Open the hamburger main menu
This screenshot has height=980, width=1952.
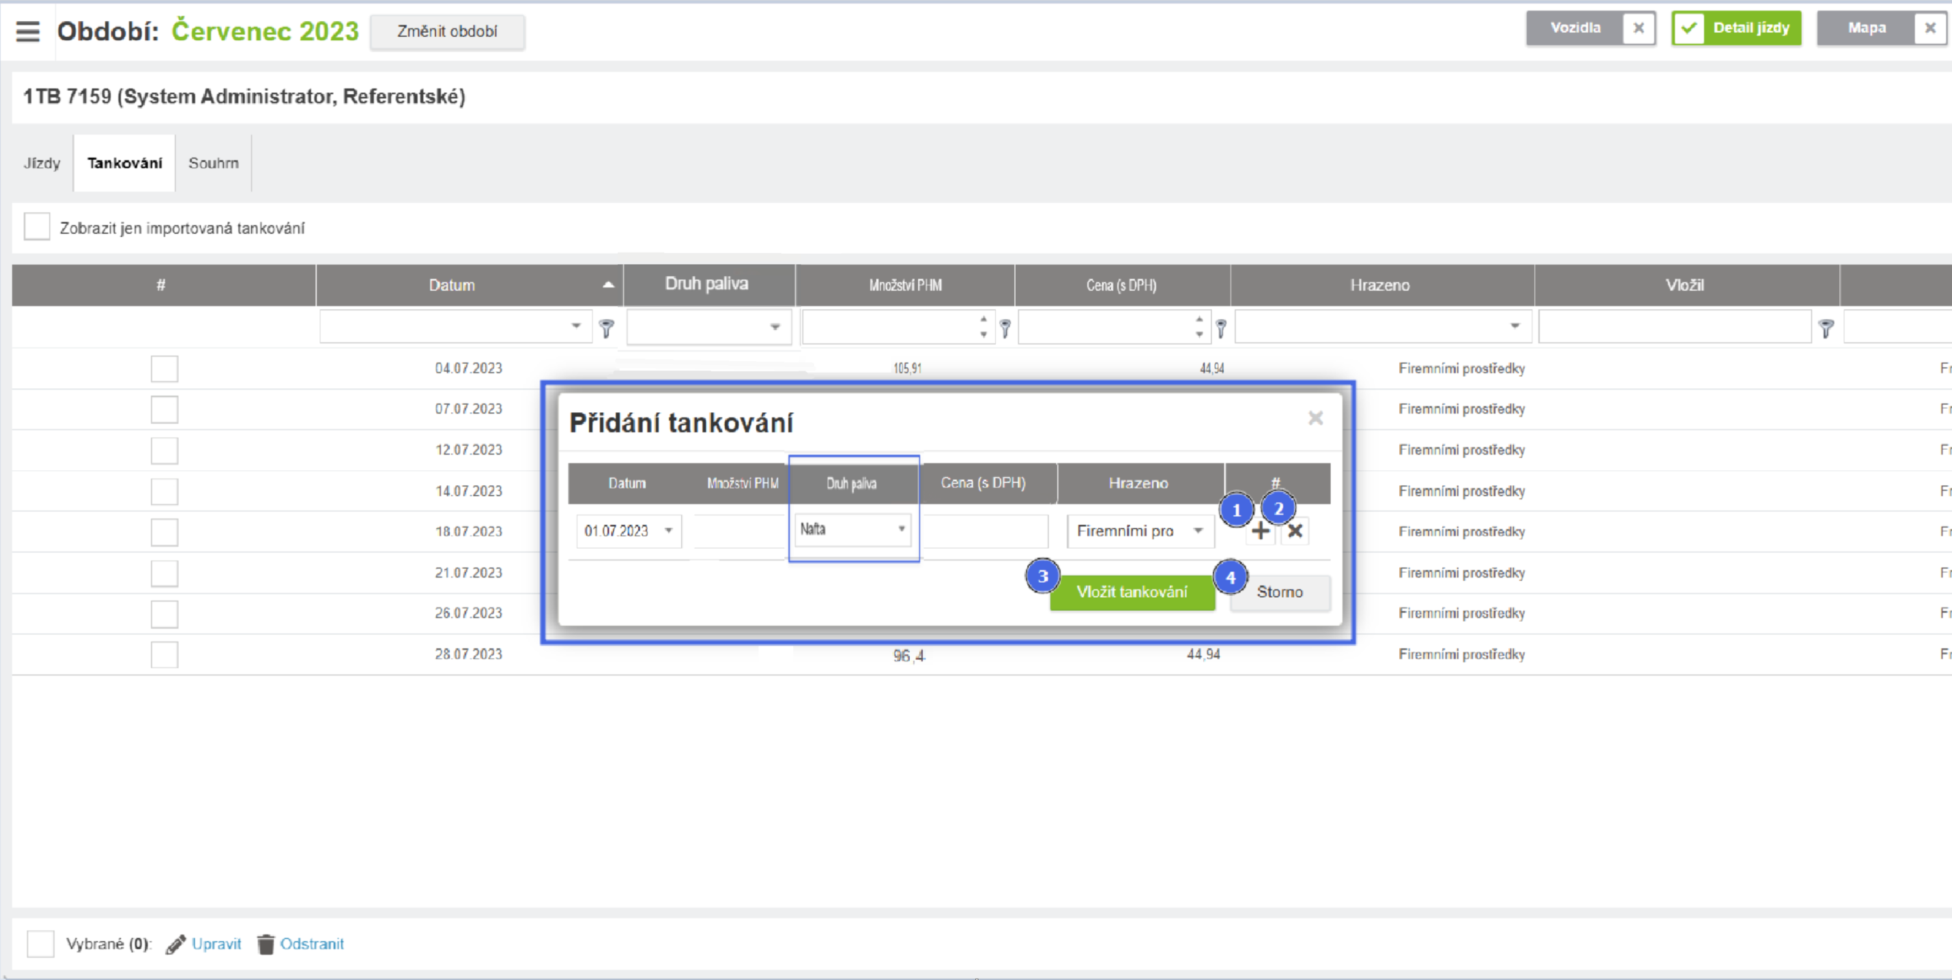click(x=27, y=31)
